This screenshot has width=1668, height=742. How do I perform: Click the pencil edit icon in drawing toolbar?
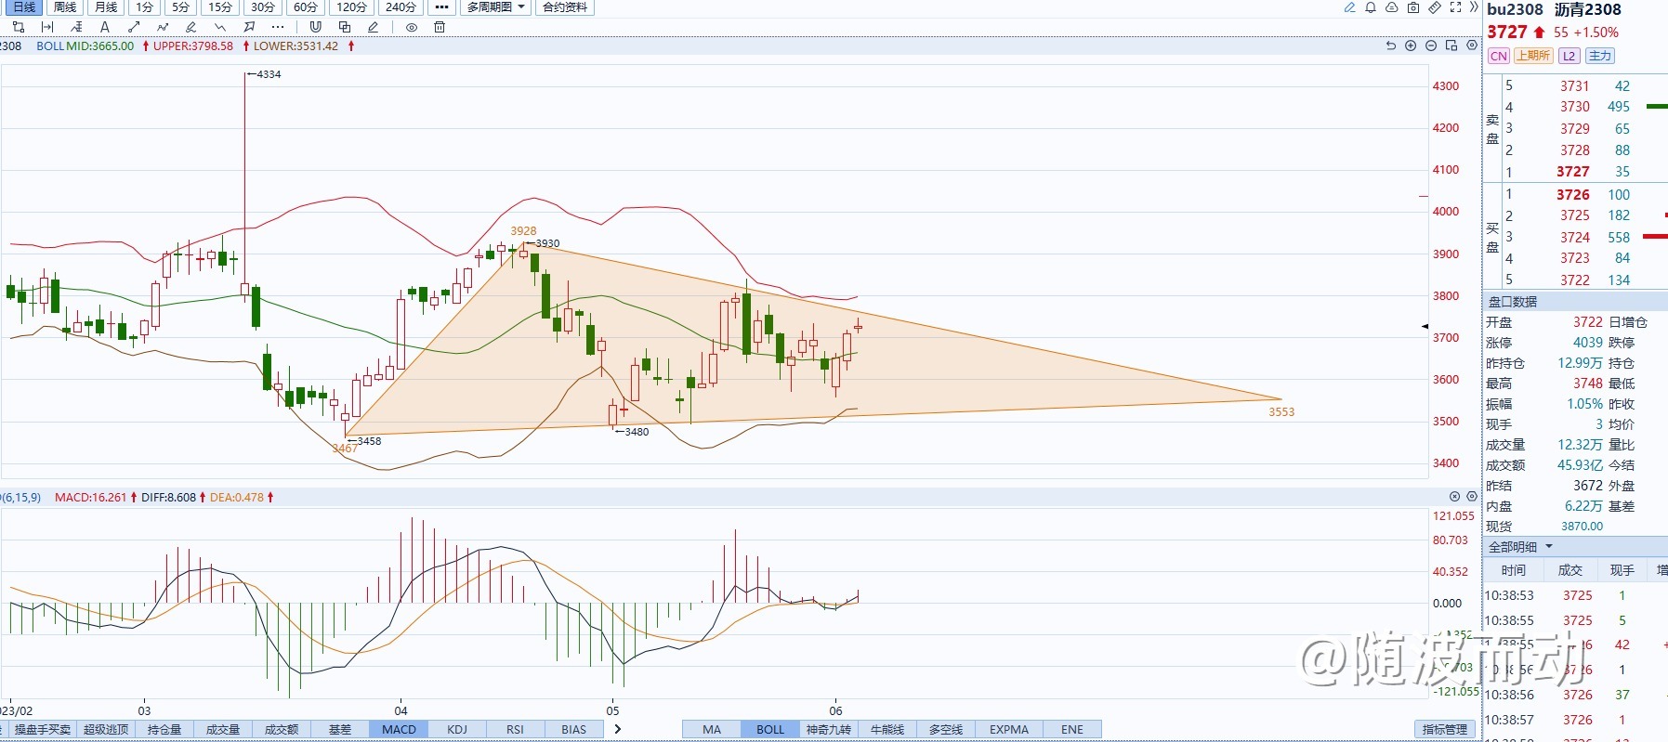(x=373, y=27)
